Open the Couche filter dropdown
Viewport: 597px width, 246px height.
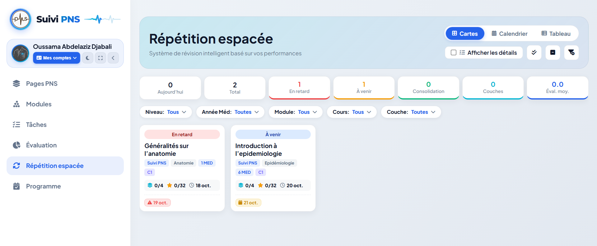coord(411,112)
